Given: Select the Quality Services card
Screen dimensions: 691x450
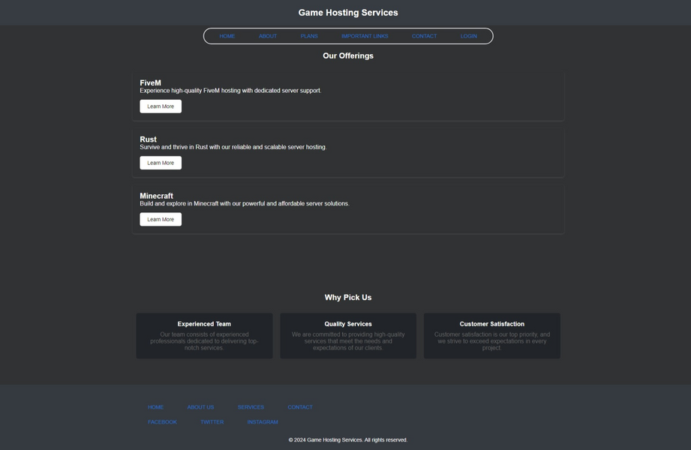Looking at the screenshot, I should coord(348,336).
